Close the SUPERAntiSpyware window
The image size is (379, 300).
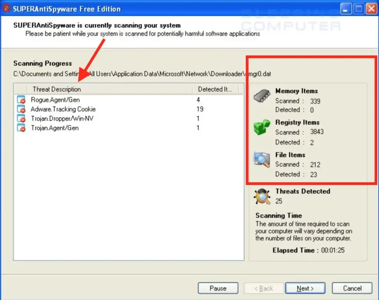(371, 9)
